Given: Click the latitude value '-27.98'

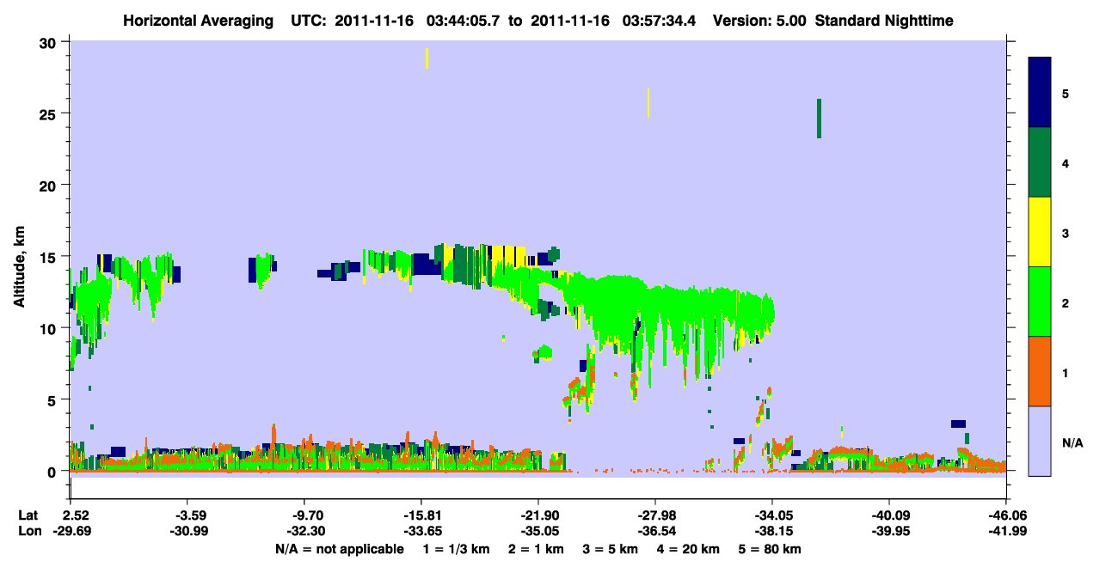Looking at the screenshot, I should click(x=654, y=516).
